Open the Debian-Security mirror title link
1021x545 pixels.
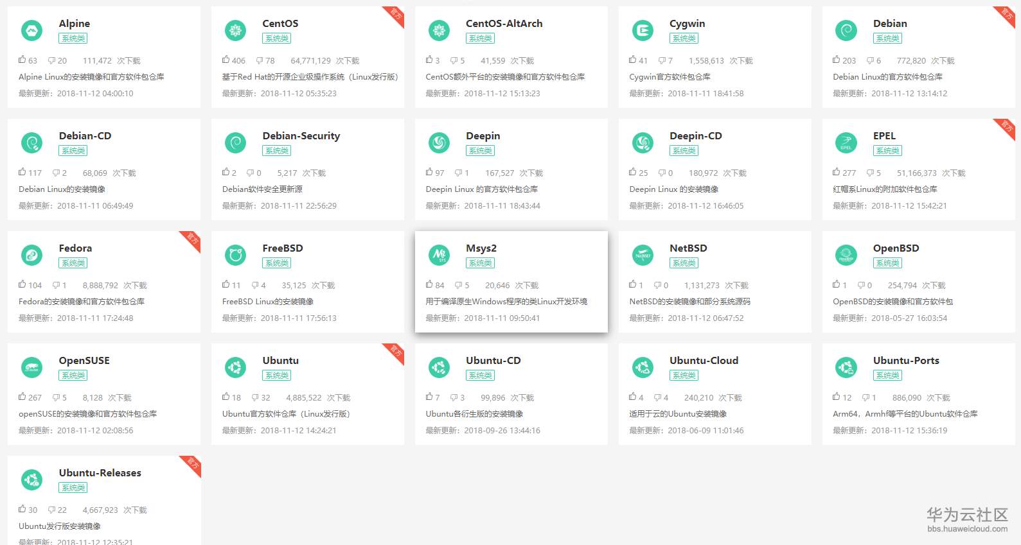[301, 136]
